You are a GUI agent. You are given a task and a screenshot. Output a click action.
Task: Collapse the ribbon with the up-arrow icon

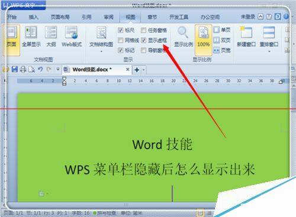point(260,17)
